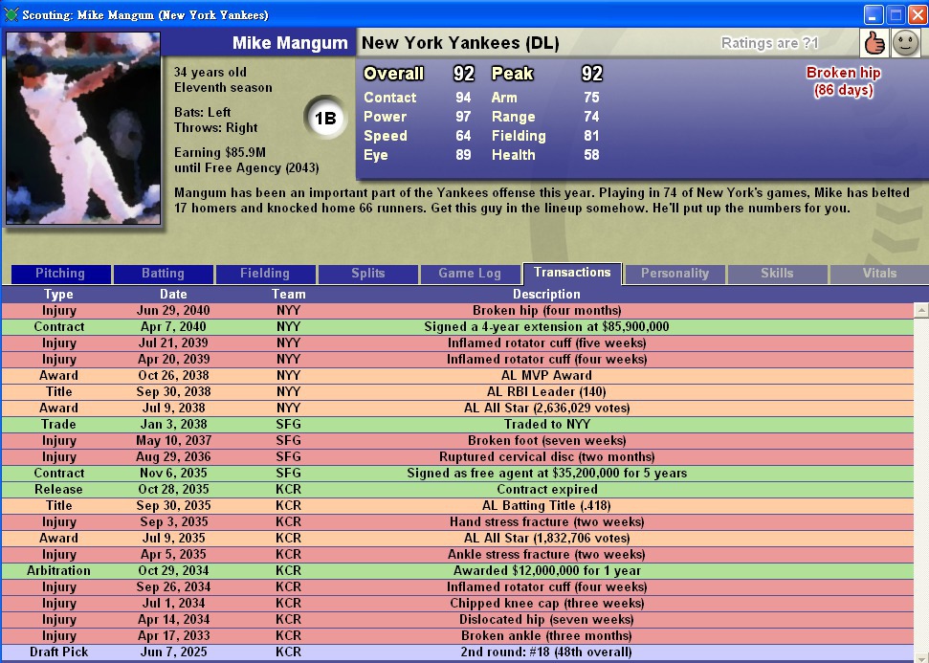Click the Health rating 58
Viewport: 929px width, 663px height.
[591, 155]
